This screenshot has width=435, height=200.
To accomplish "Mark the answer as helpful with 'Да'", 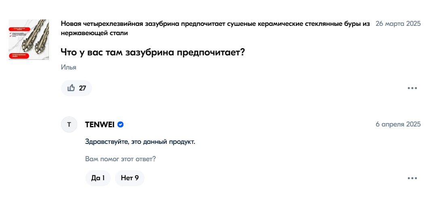I will [98, 178].
